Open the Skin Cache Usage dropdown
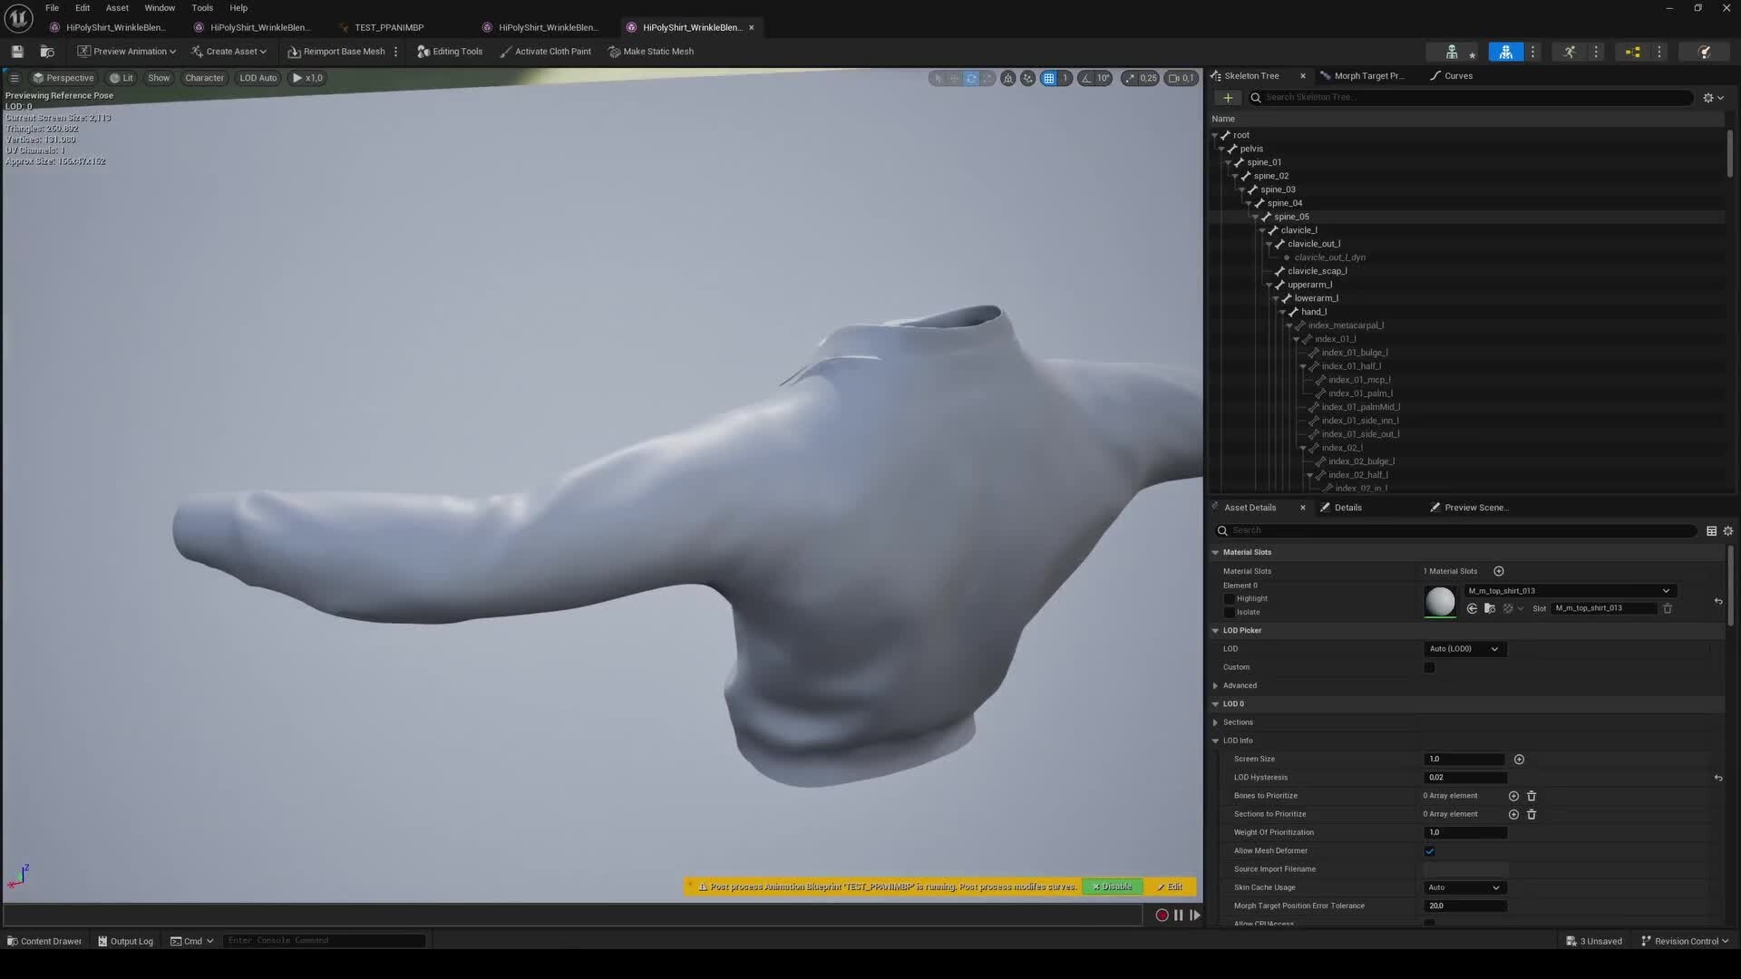Image resolution: width=1741 pixels, height=979 pixels. [1464, 887]
